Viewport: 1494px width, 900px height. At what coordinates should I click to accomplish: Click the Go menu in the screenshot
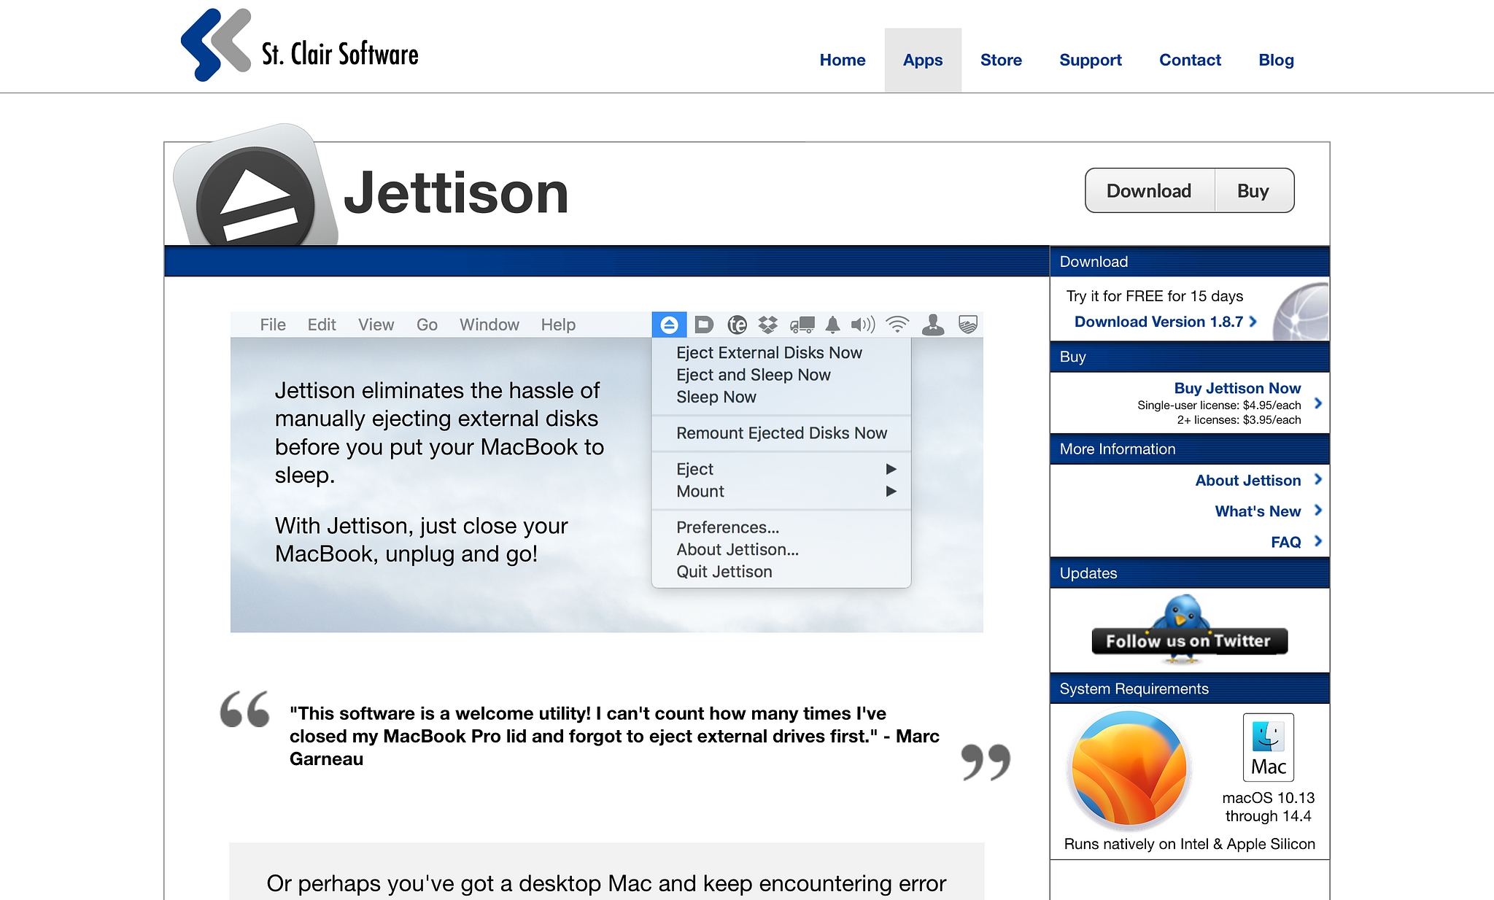click(427, 325)
